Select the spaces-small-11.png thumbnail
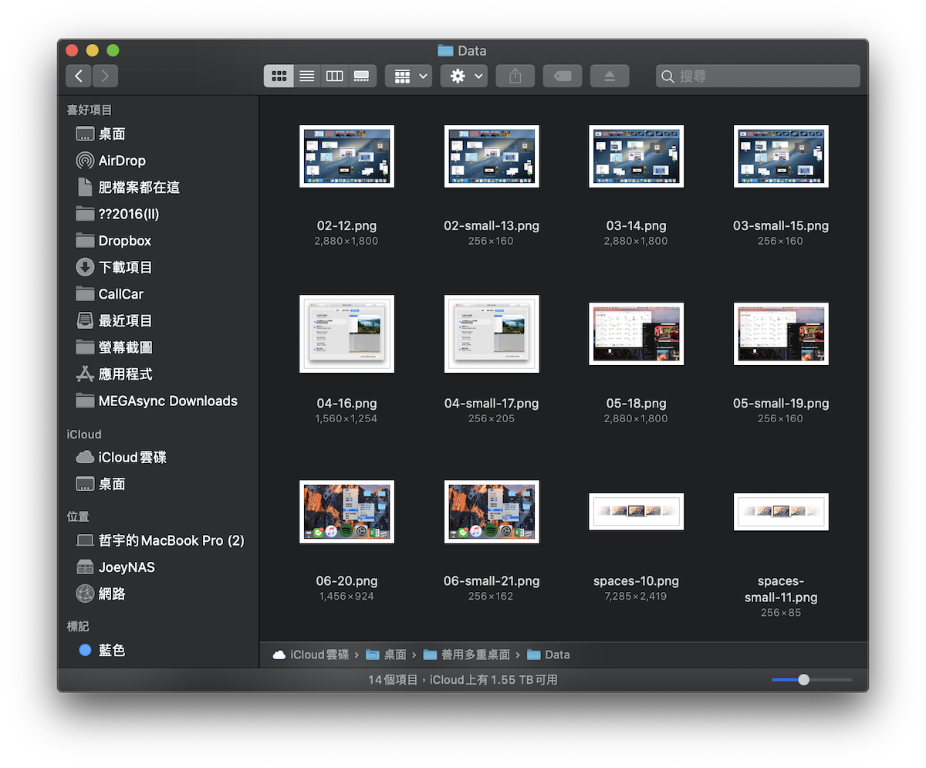 781,511
